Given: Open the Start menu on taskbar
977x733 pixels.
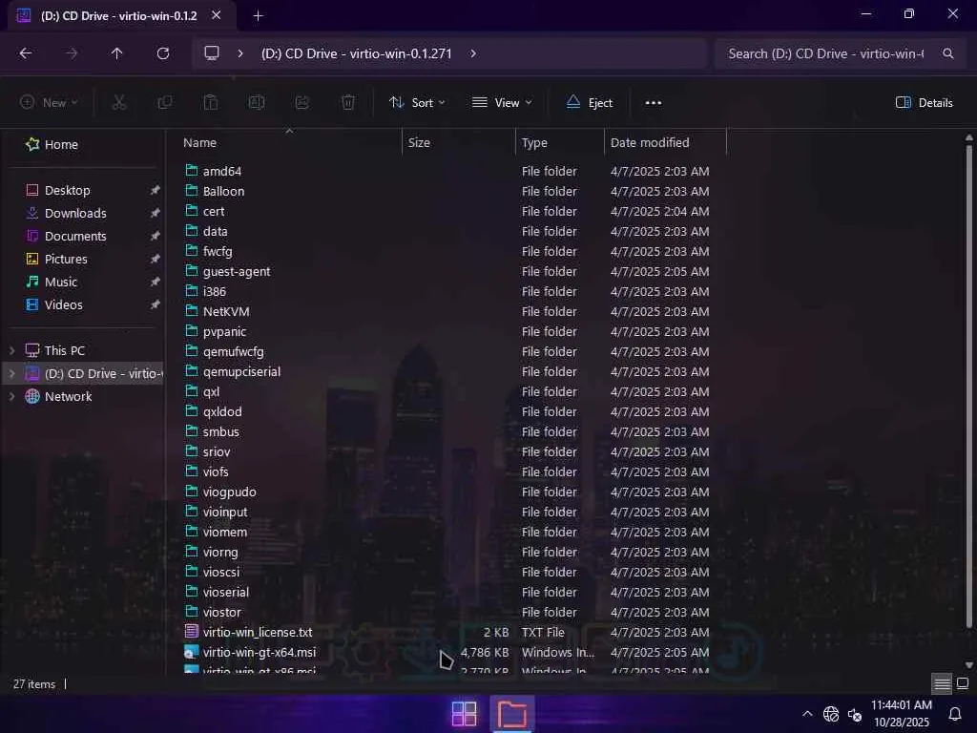Looking at the screenshot, I should pos(465,714).
